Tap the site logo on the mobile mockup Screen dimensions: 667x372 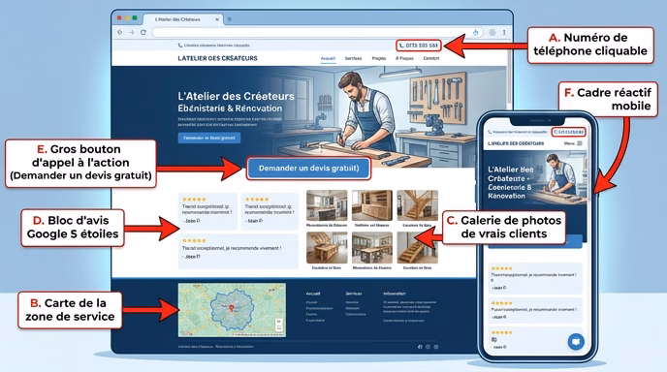[516, 143]
